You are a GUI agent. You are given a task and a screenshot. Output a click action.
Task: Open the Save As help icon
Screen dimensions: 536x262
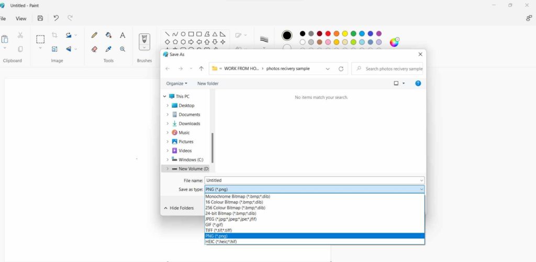(x=418, y=83)
